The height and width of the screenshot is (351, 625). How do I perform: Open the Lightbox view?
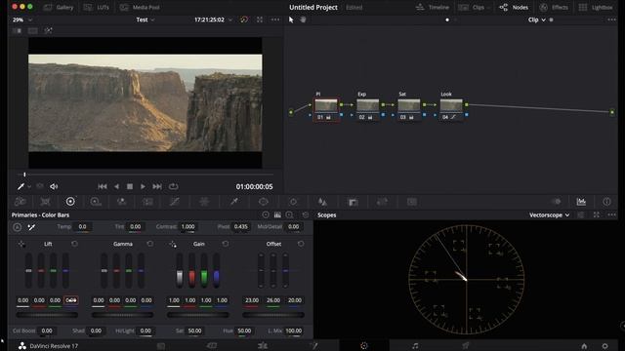pyautogui.click(x=596, y=7)
